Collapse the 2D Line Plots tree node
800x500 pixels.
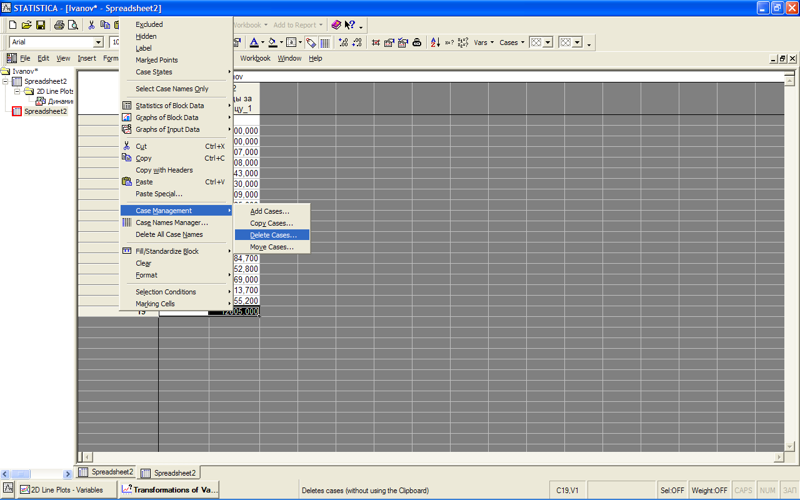click(x=18, y=91)
